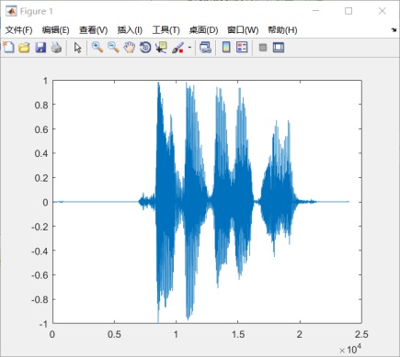Open the 文件(F) menu
The width and height of the screenshot is (400, 357).
pyautogui.click(x=19, y=30)
